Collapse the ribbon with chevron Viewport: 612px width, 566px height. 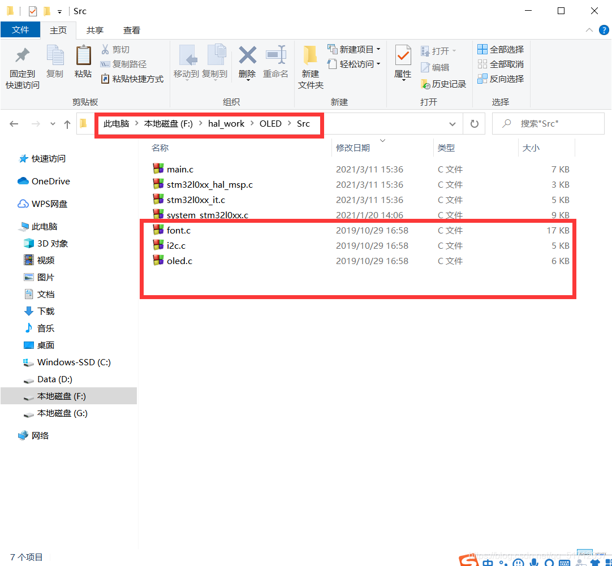589,30
